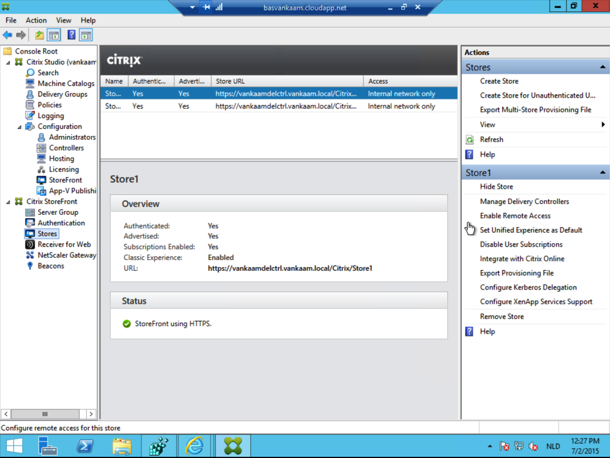This screenshot has height=458, width=610.
Task: Click the tree scrollbar left arrow
Action: click(x=6, y=414)
